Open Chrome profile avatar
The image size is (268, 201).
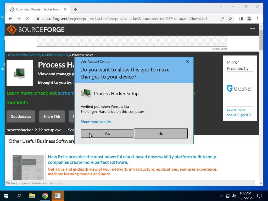pyautogui.click(x=249, y=19)
